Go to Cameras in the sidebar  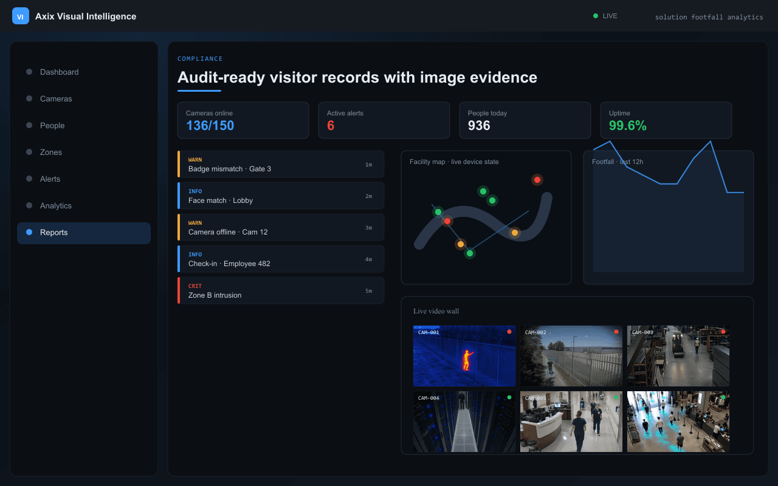84,98
